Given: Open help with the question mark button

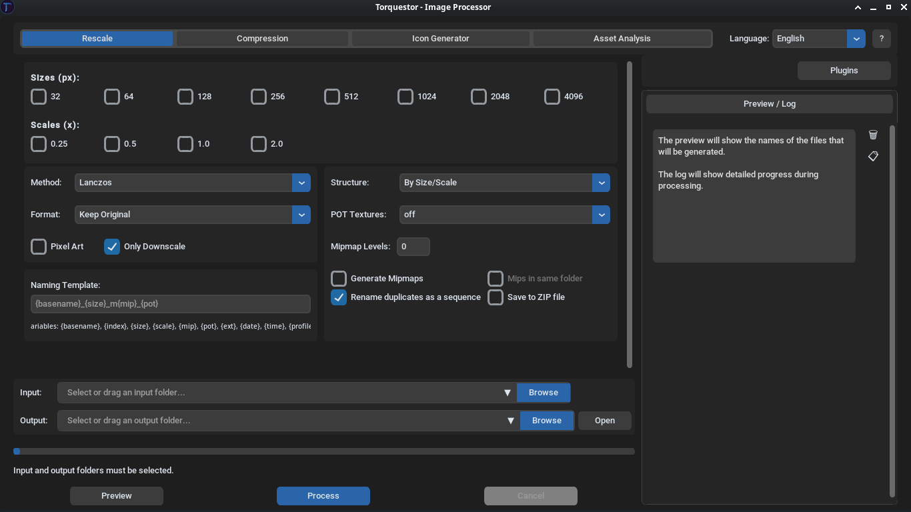Looking at the screenshot, I should [x=881, y=39].
